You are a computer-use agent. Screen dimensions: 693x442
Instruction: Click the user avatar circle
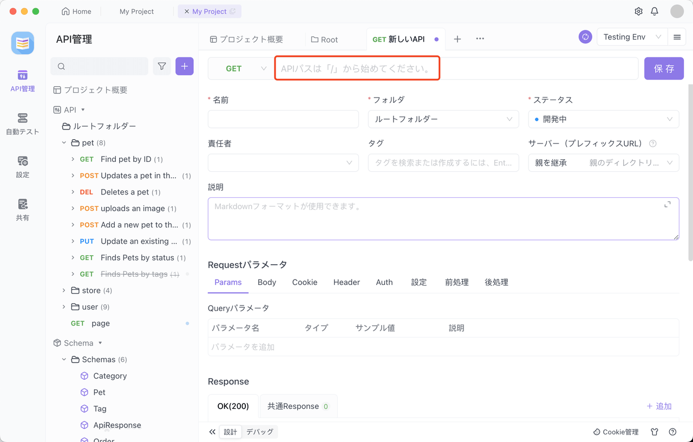[677, 11]
